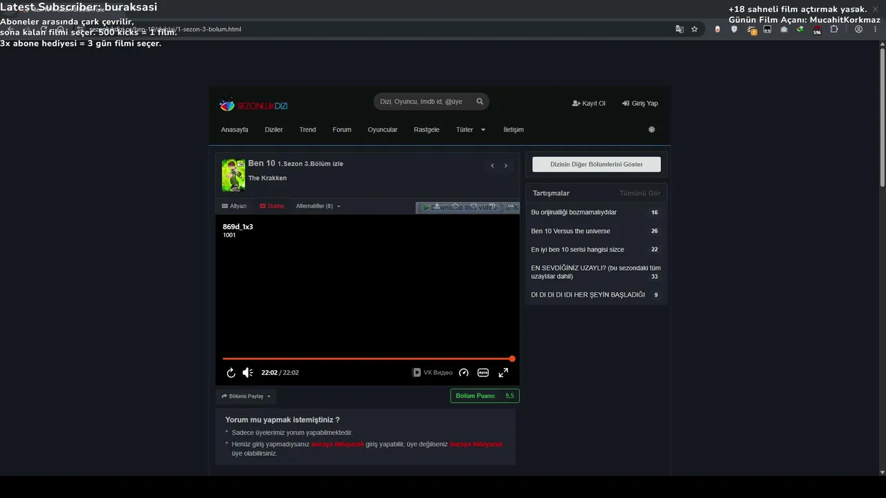The width and height of the screenshot is (886, 498).
Task: Click the second 'buraya tıklayarak' signup link
Action: pyautogui.click(x=476, y=444)
